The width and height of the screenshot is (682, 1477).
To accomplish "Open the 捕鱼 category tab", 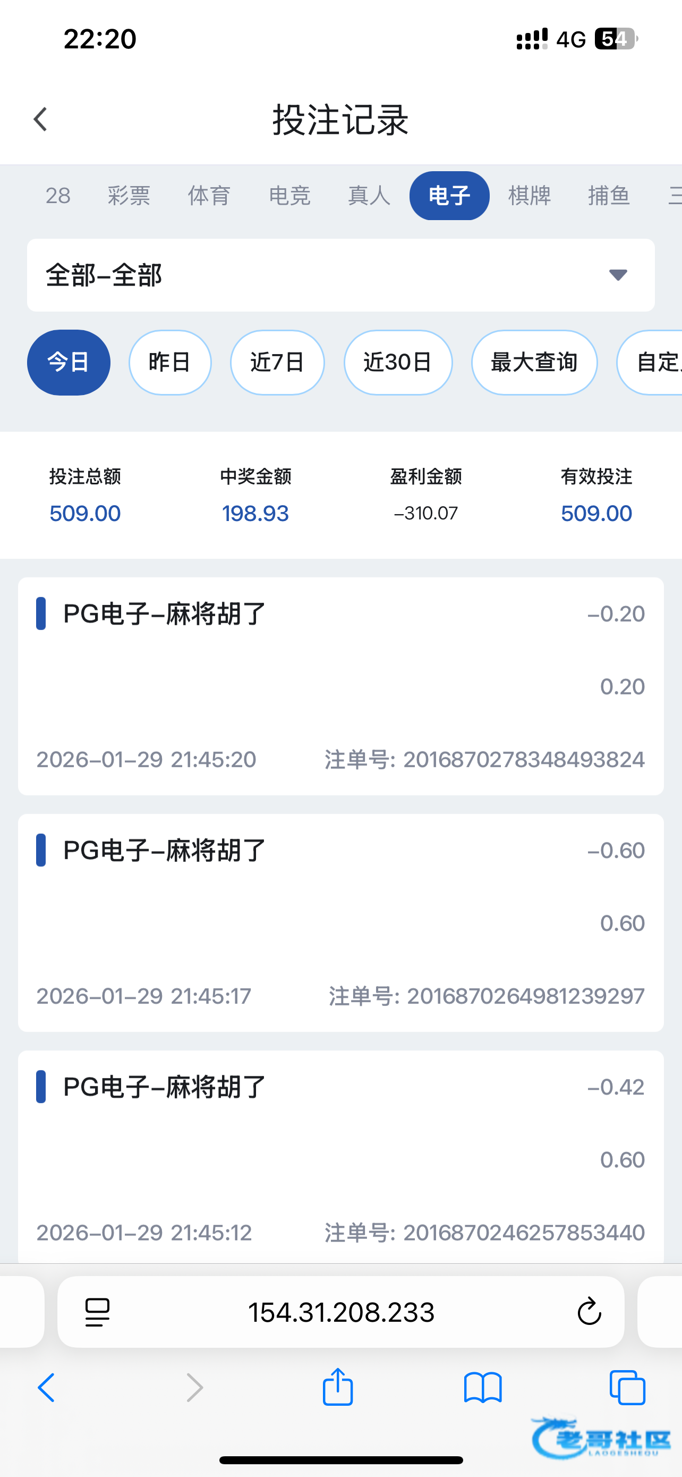I will 609,196.
